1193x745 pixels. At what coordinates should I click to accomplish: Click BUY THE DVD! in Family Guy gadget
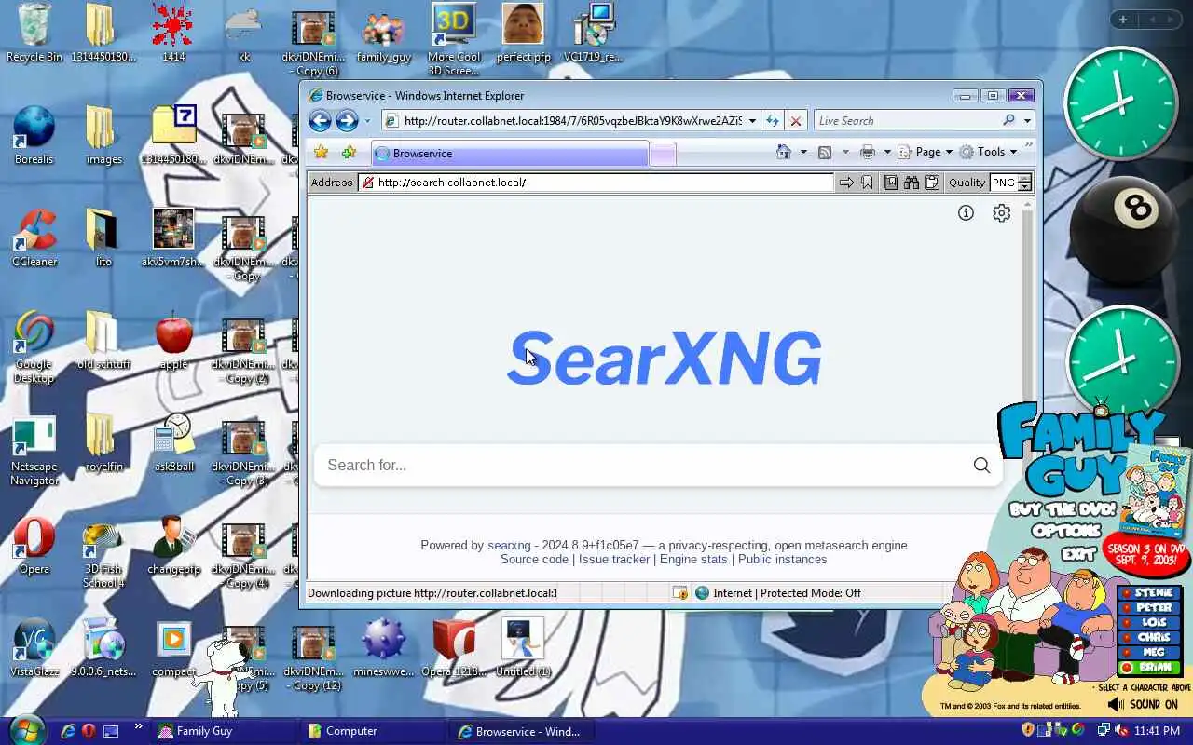(1063, 509)
